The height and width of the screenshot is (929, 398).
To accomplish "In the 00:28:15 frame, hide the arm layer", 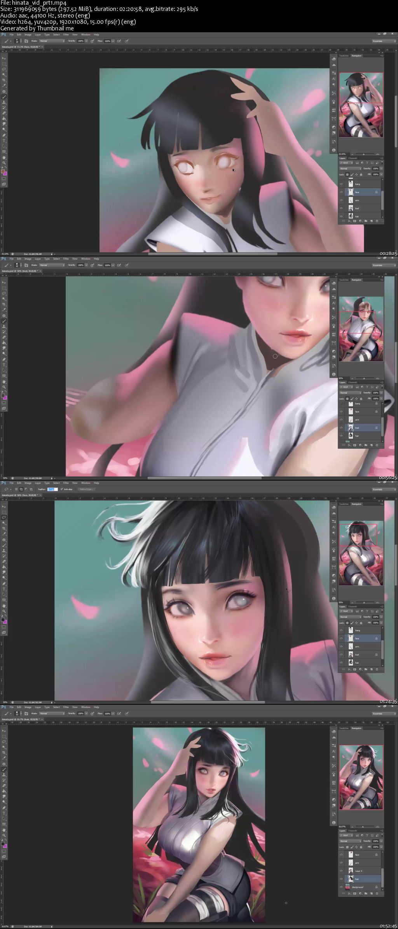I will click(341, 200).
